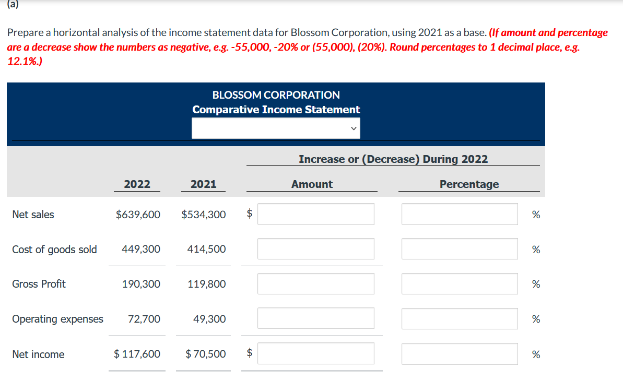
Task: Click the Increase or (Decrease) During 2022 header
Action: click(x=393, y=159)
